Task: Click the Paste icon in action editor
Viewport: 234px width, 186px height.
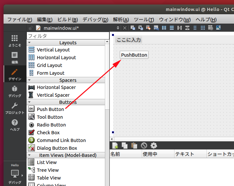Action: (134, 146)
